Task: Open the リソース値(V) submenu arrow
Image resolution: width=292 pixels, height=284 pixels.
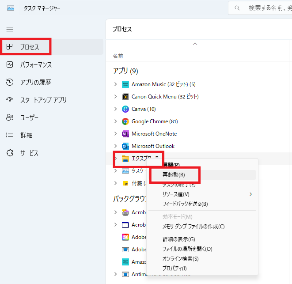Action: click(251, 194)
